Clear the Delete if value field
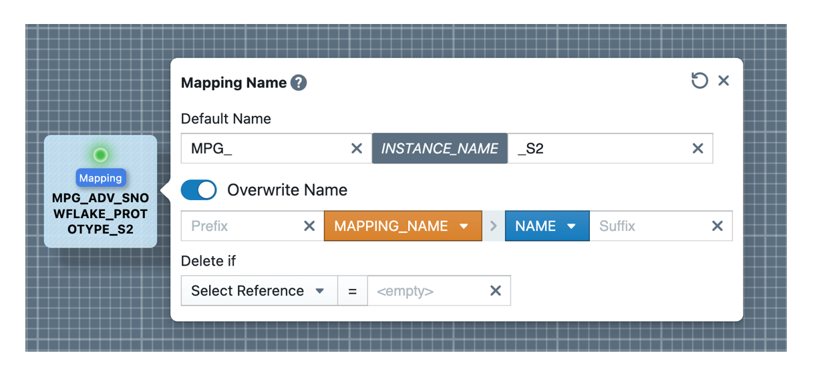Viewport: 813px width, 377px height. [496, 291]
